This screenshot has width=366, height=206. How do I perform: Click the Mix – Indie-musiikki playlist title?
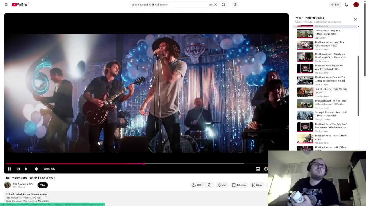click(x=310, y=18)
